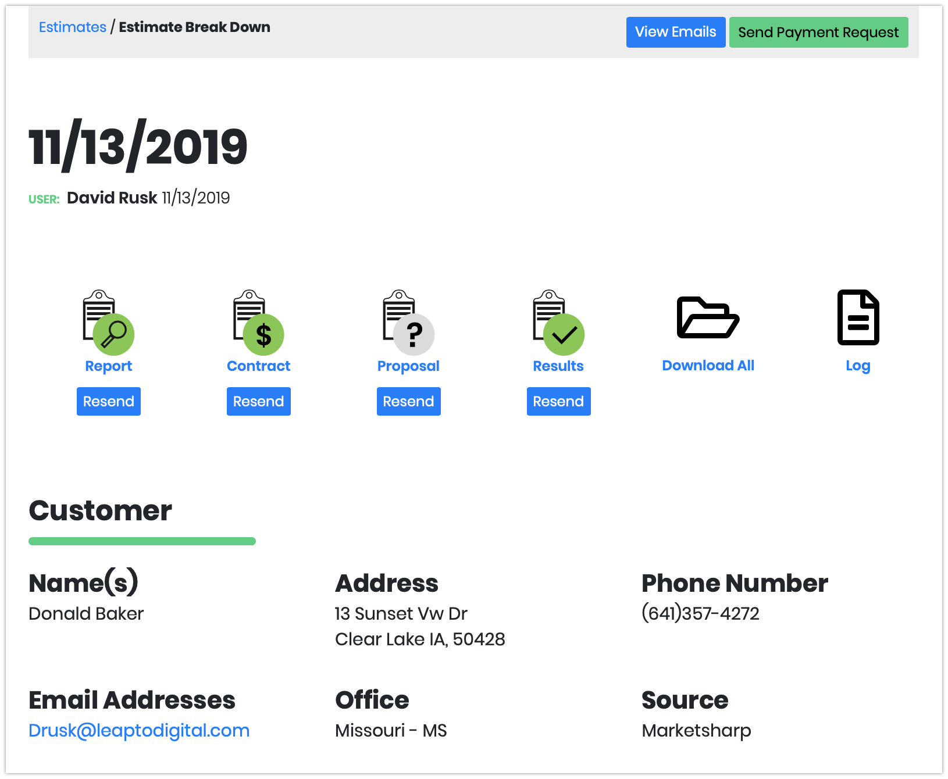This screenshot has height=779, width=948.
Task: Open the Drusk@leaptodigital.com email link
Action: (x=139, y=731)
